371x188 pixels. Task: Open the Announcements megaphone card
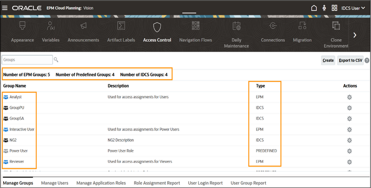click(x=83, y=32)
